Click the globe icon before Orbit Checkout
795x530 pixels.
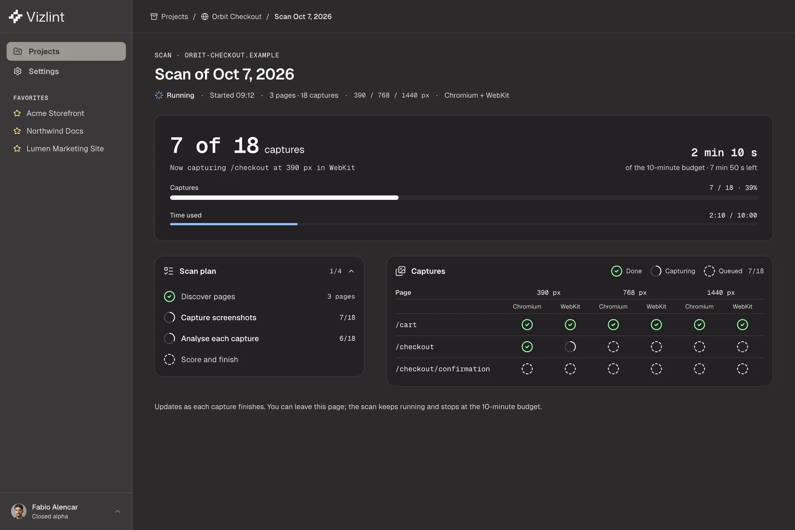coord(205,17)
